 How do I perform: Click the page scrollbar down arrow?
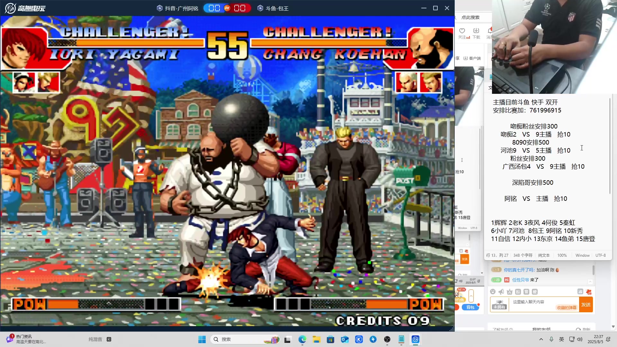pos(613,326)
